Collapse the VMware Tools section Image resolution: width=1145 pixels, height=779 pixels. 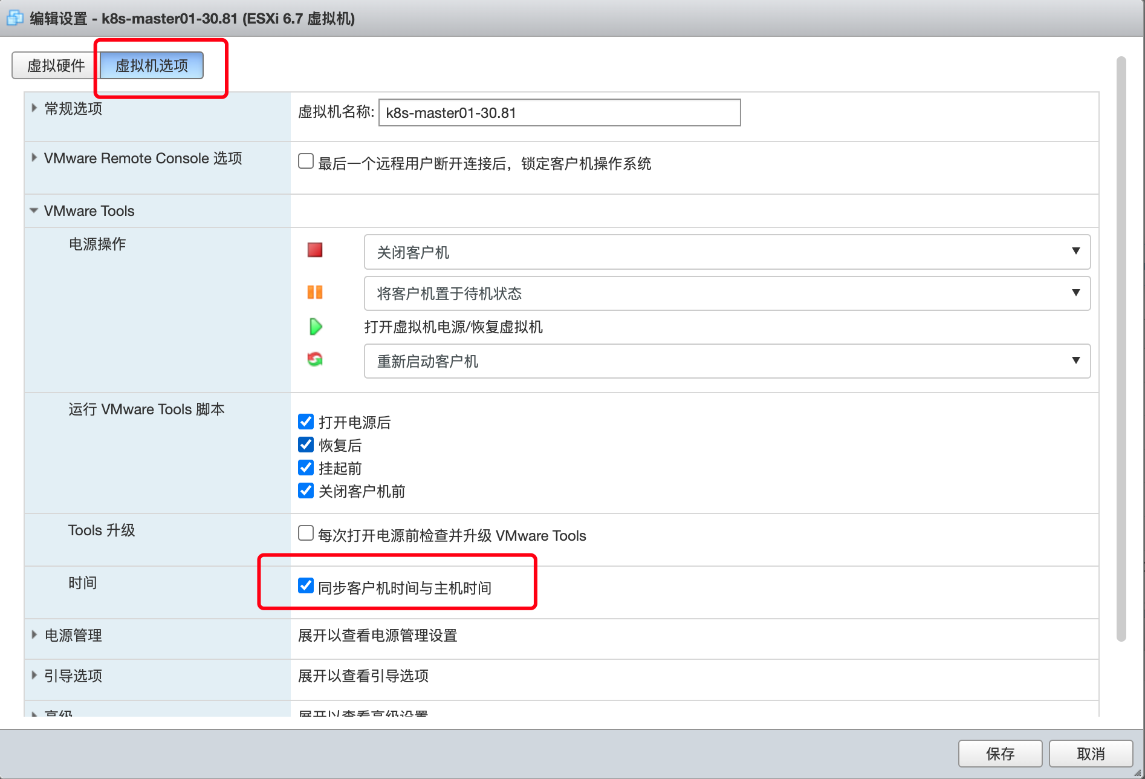click(34, 211)
